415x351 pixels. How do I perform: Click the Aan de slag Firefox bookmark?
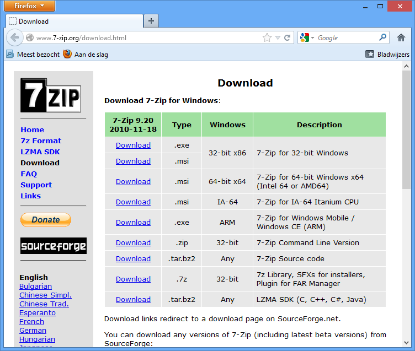pos(86,55)
